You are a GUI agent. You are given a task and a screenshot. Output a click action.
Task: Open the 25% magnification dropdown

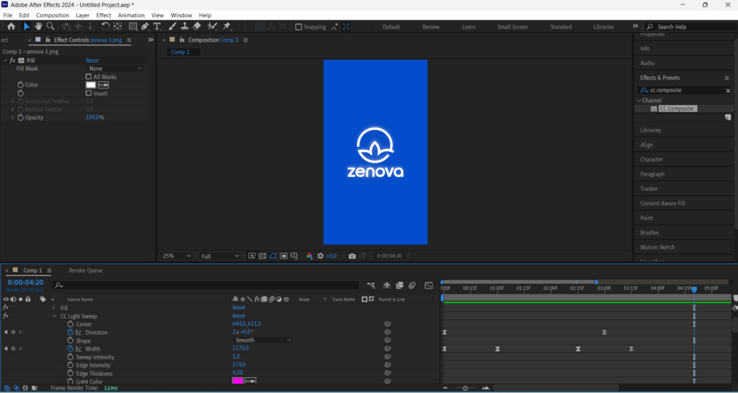coord(177,256)
